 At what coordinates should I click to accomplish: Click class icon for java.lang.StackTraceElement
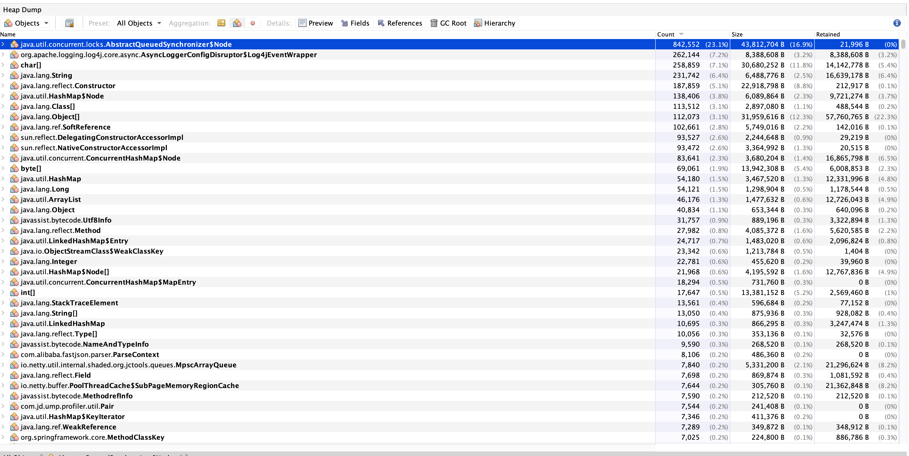point(15,303)
